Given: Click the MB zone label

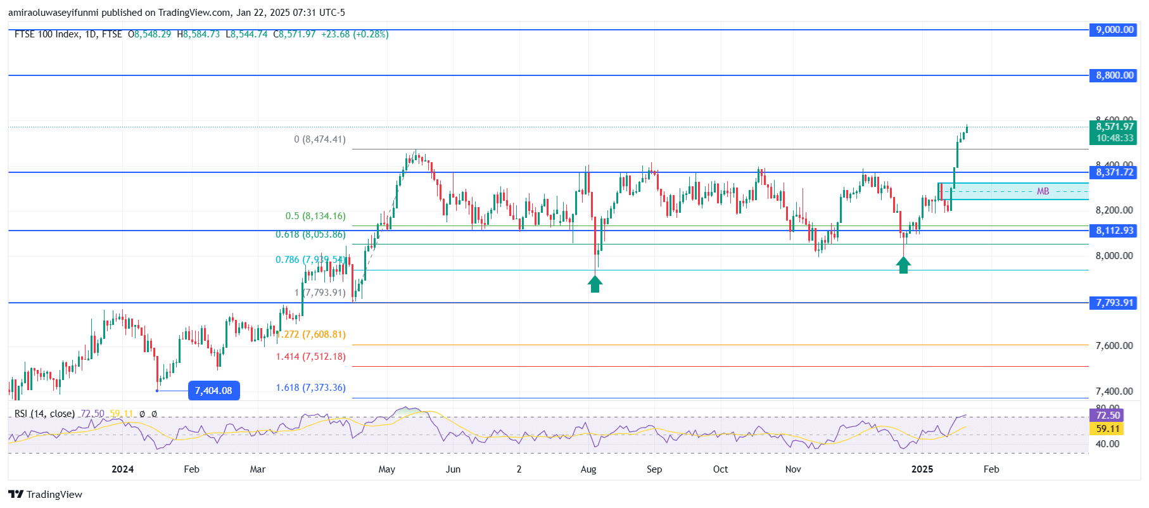Looking at the screenshot, I should [1043, 191].
